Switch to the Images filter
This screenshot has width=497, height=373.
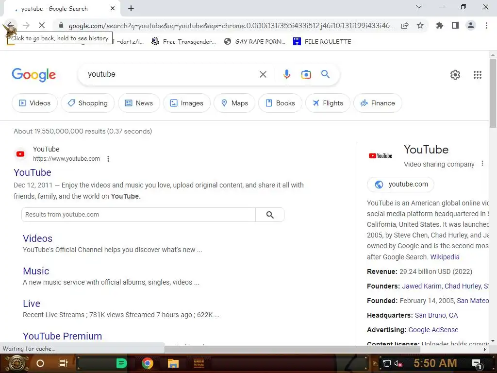[x=187, y=103]
